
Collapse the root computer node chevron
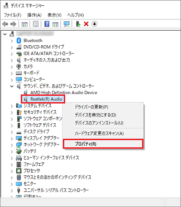5,34
